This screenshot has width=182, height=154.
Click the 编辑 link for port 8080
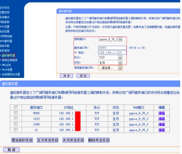pos(162,113)
